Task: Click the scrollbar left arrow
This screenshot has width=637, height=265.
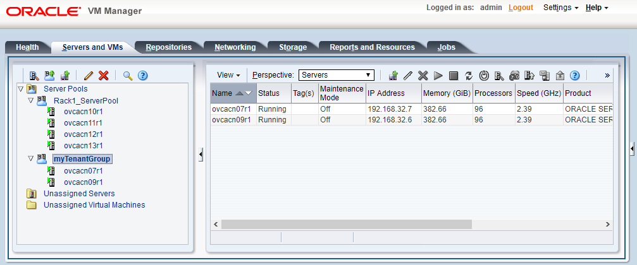Action: tap(216, 224)
